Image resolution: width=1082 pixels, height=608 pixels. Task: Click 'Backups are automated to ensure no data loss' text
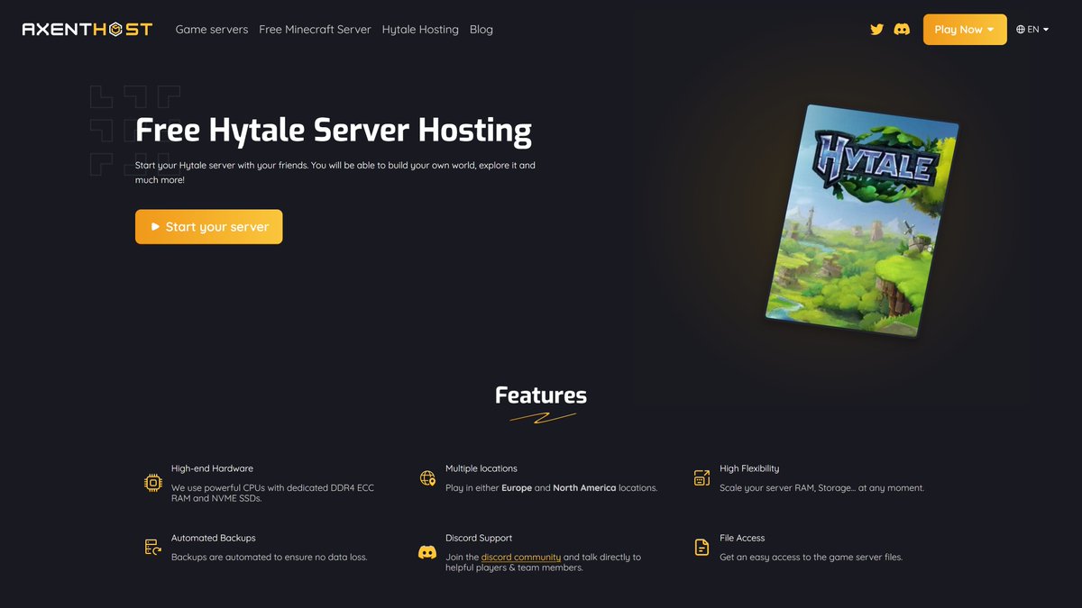coord(270,557)
